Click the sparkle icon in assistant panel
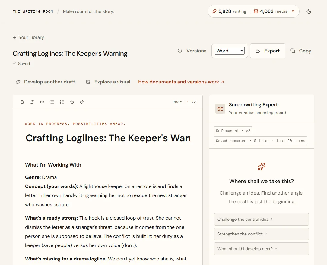Image resolution: width=327 pixels, height=265 pixels. pos(262,166)
